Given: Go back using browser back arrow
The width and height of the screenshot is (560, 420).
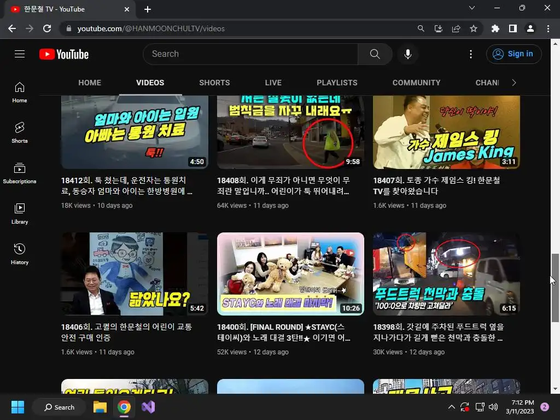Looking at the screenshot, I should 12,28.
